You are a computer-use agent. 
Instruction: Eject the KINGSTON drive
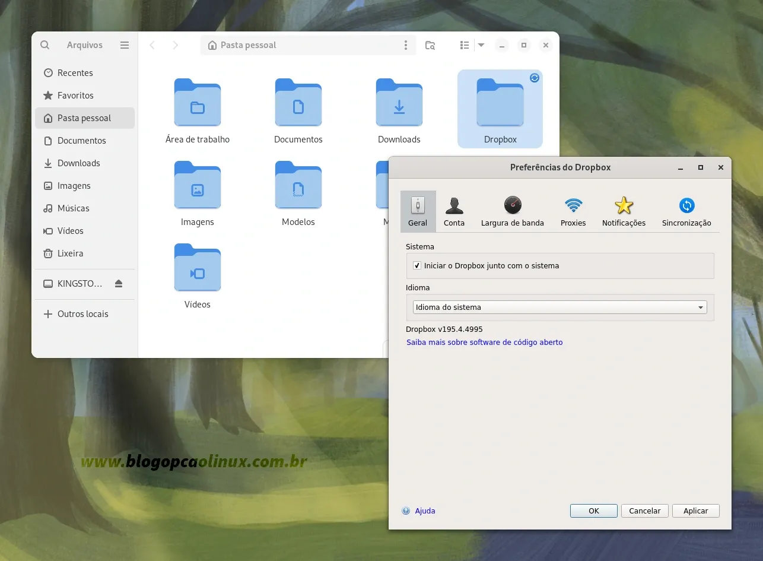[119, 284]
